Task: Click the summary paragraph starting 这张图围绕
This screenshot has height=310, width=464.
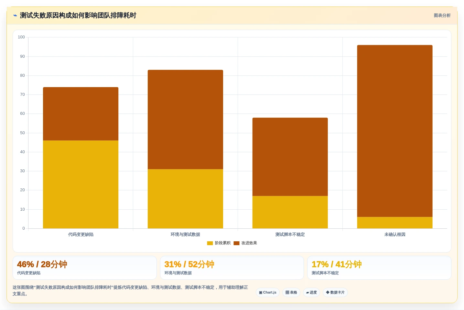Action: 130,291
